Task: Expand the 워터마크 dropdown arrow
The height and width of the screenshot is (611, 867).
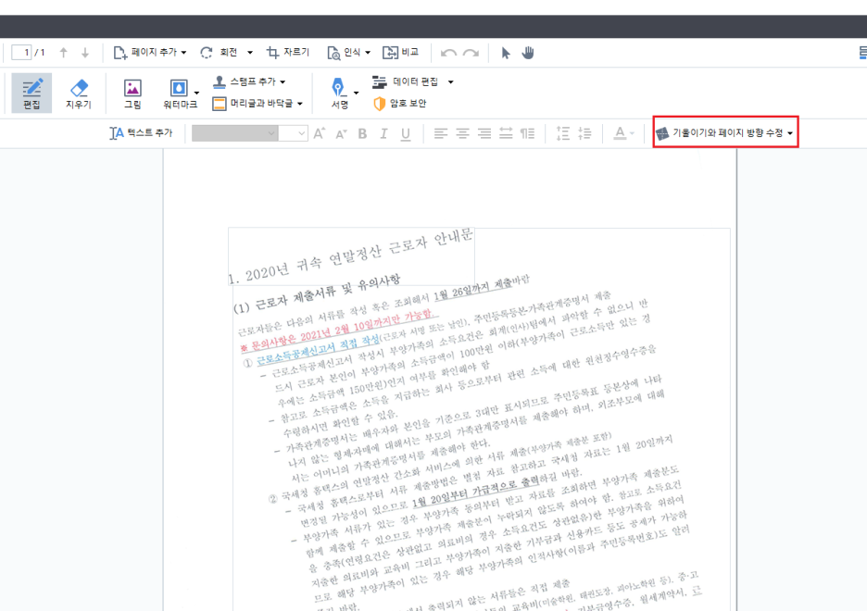Action: coord(197,93)
